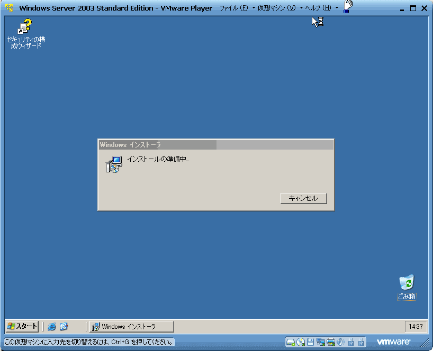This screenshot has width=433, height=351.
Task: Click the resize grip beside the vmware logo
Action: [425, 343]
